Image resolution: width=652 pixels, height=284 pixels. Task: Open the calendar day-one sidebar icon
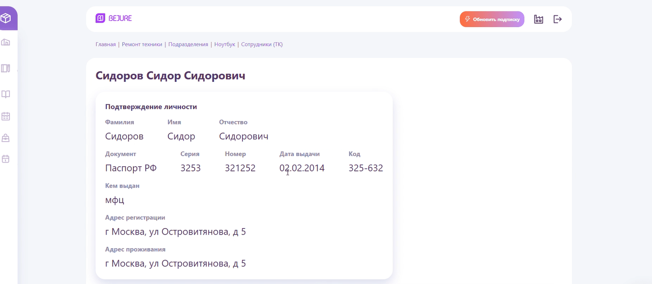[6, 159]
